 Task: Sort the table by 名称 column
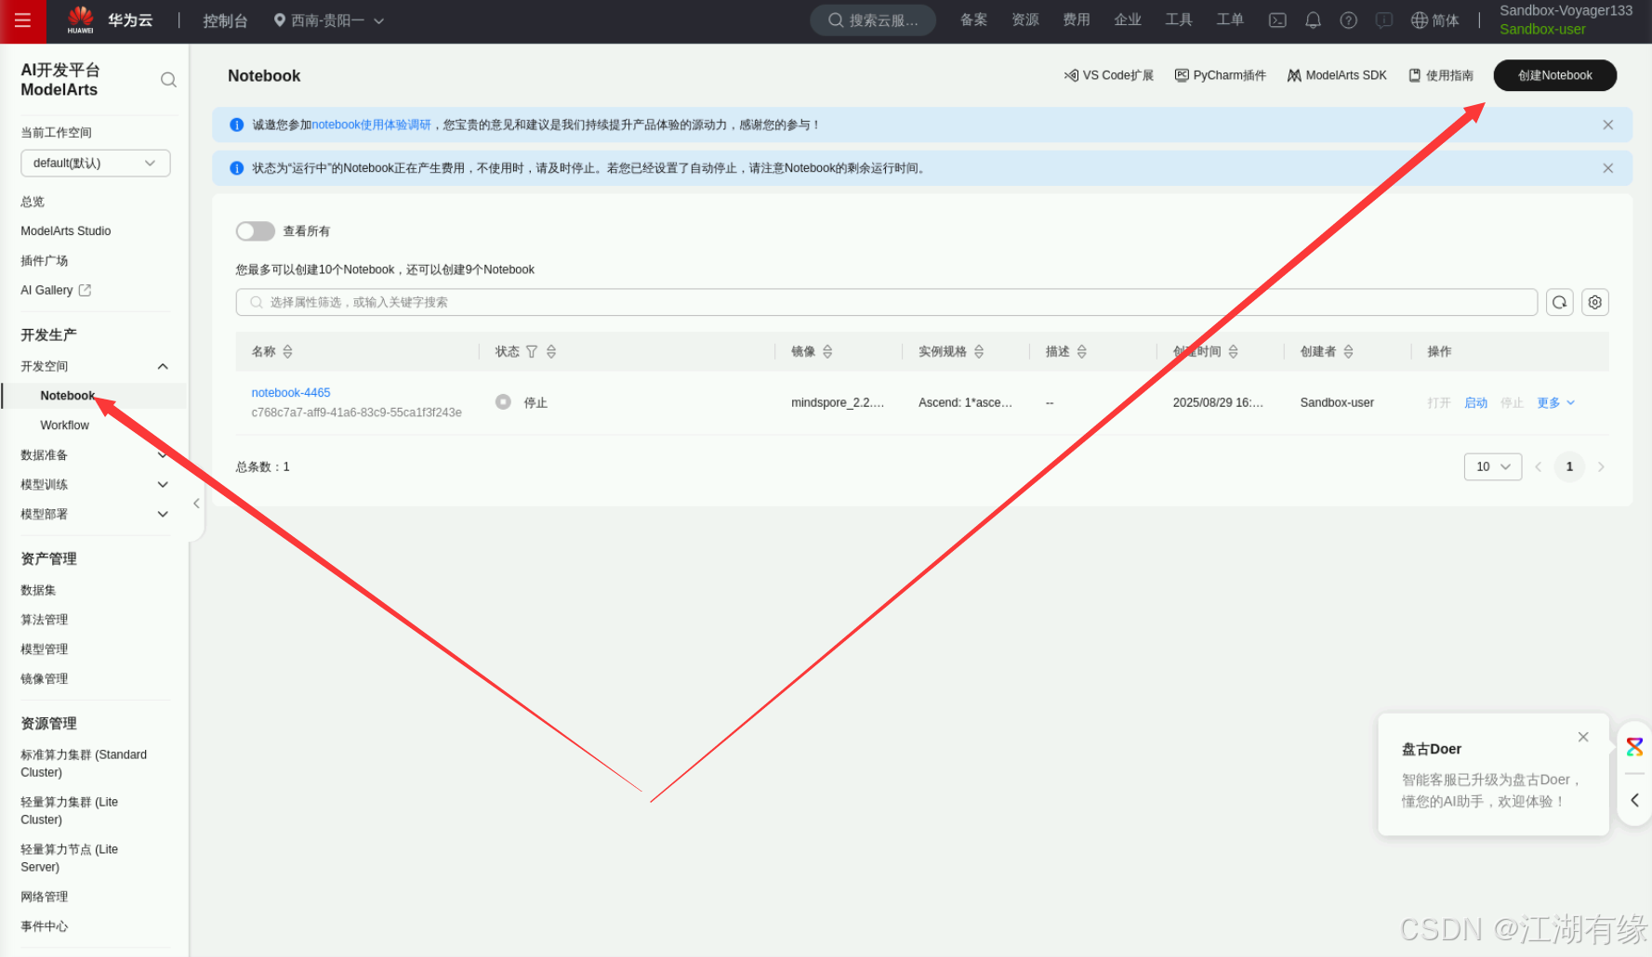(x=287, y=351)
